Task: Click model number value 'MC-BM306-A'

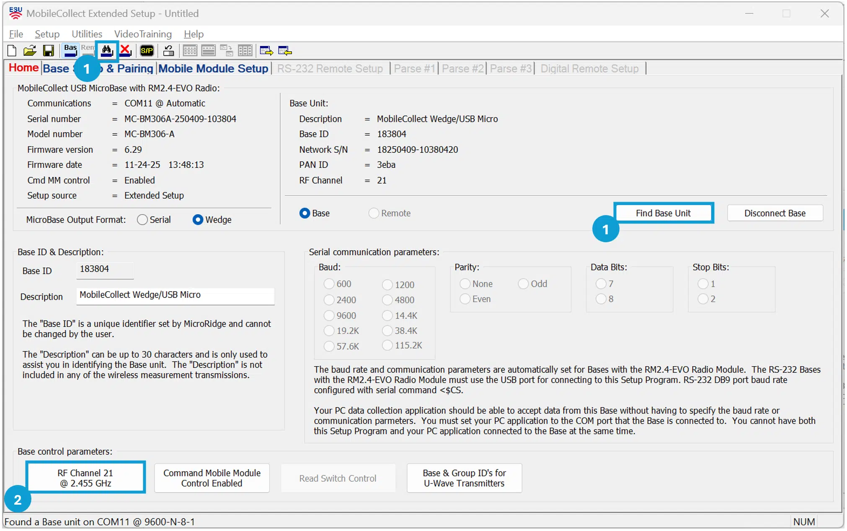Action: pos(150,134)
